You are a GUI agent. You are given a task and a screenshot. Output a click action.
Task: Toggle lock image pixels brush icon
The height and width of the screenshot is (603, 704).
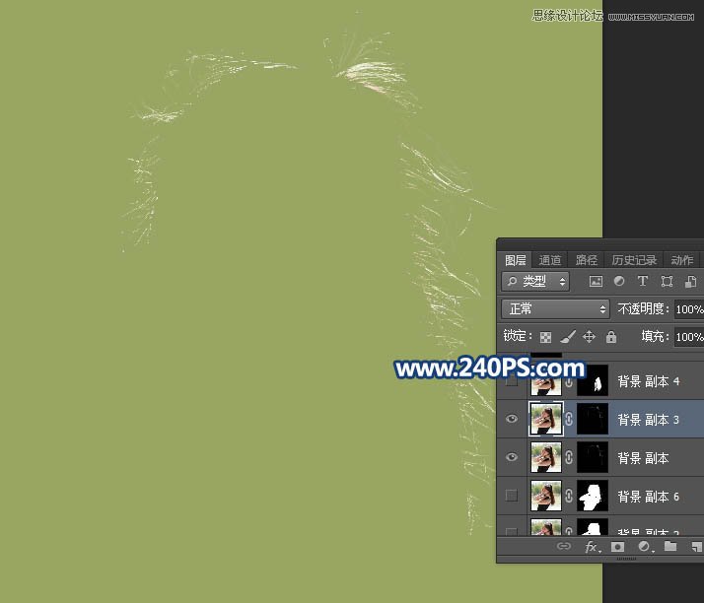tap(568, 337)
